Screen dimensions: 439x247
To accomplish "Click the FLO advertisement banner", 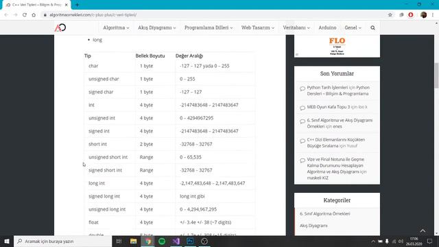I will (337, 46).
